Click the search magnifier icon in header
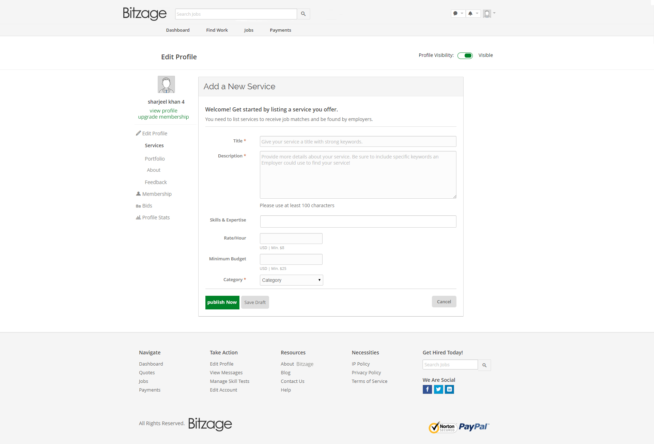Image resolution: width=654 pixels, height=444 pixels. [303, 14]
